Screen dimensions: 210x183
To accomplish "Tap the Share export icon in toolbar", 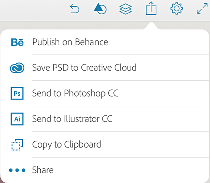I will click(x=151, y=8).
